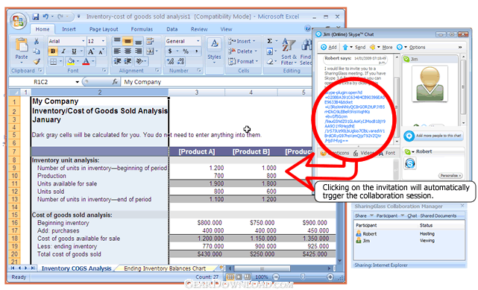Expand the General number format dropdown
This screenshot has height=290, width=478.
pos(198,41)
